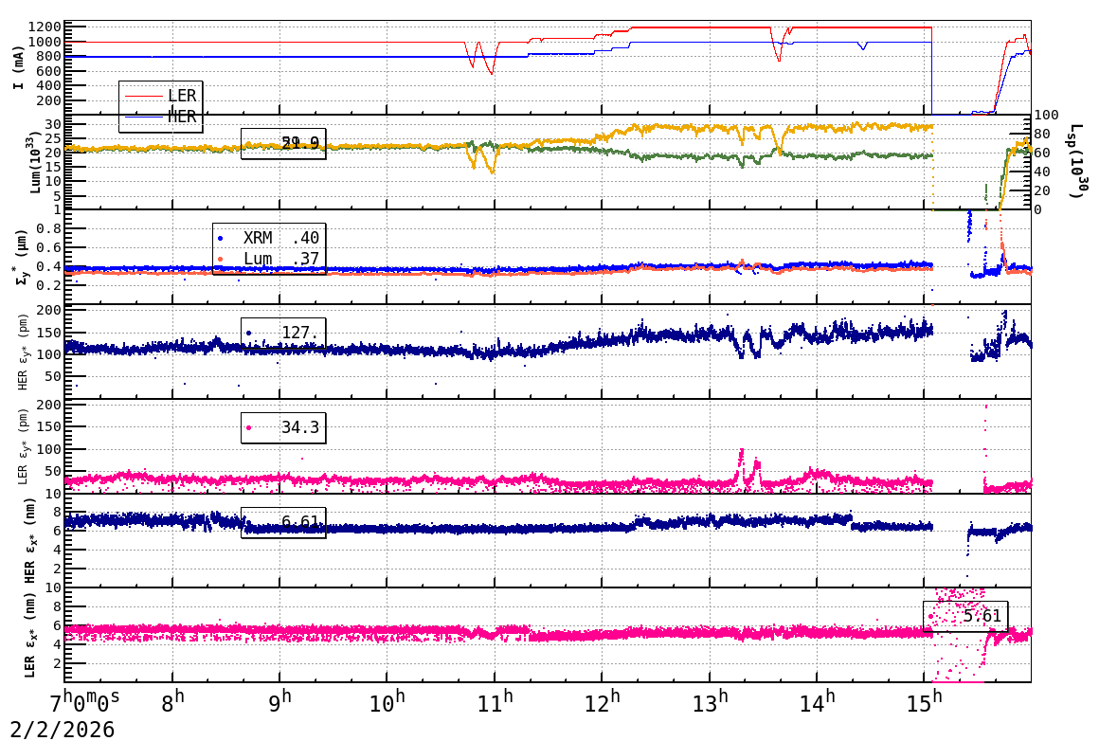Viewport: 1099px width, 741px height.
Task: Select the blue XRM marker dot in legend
Action: [220, 239]
